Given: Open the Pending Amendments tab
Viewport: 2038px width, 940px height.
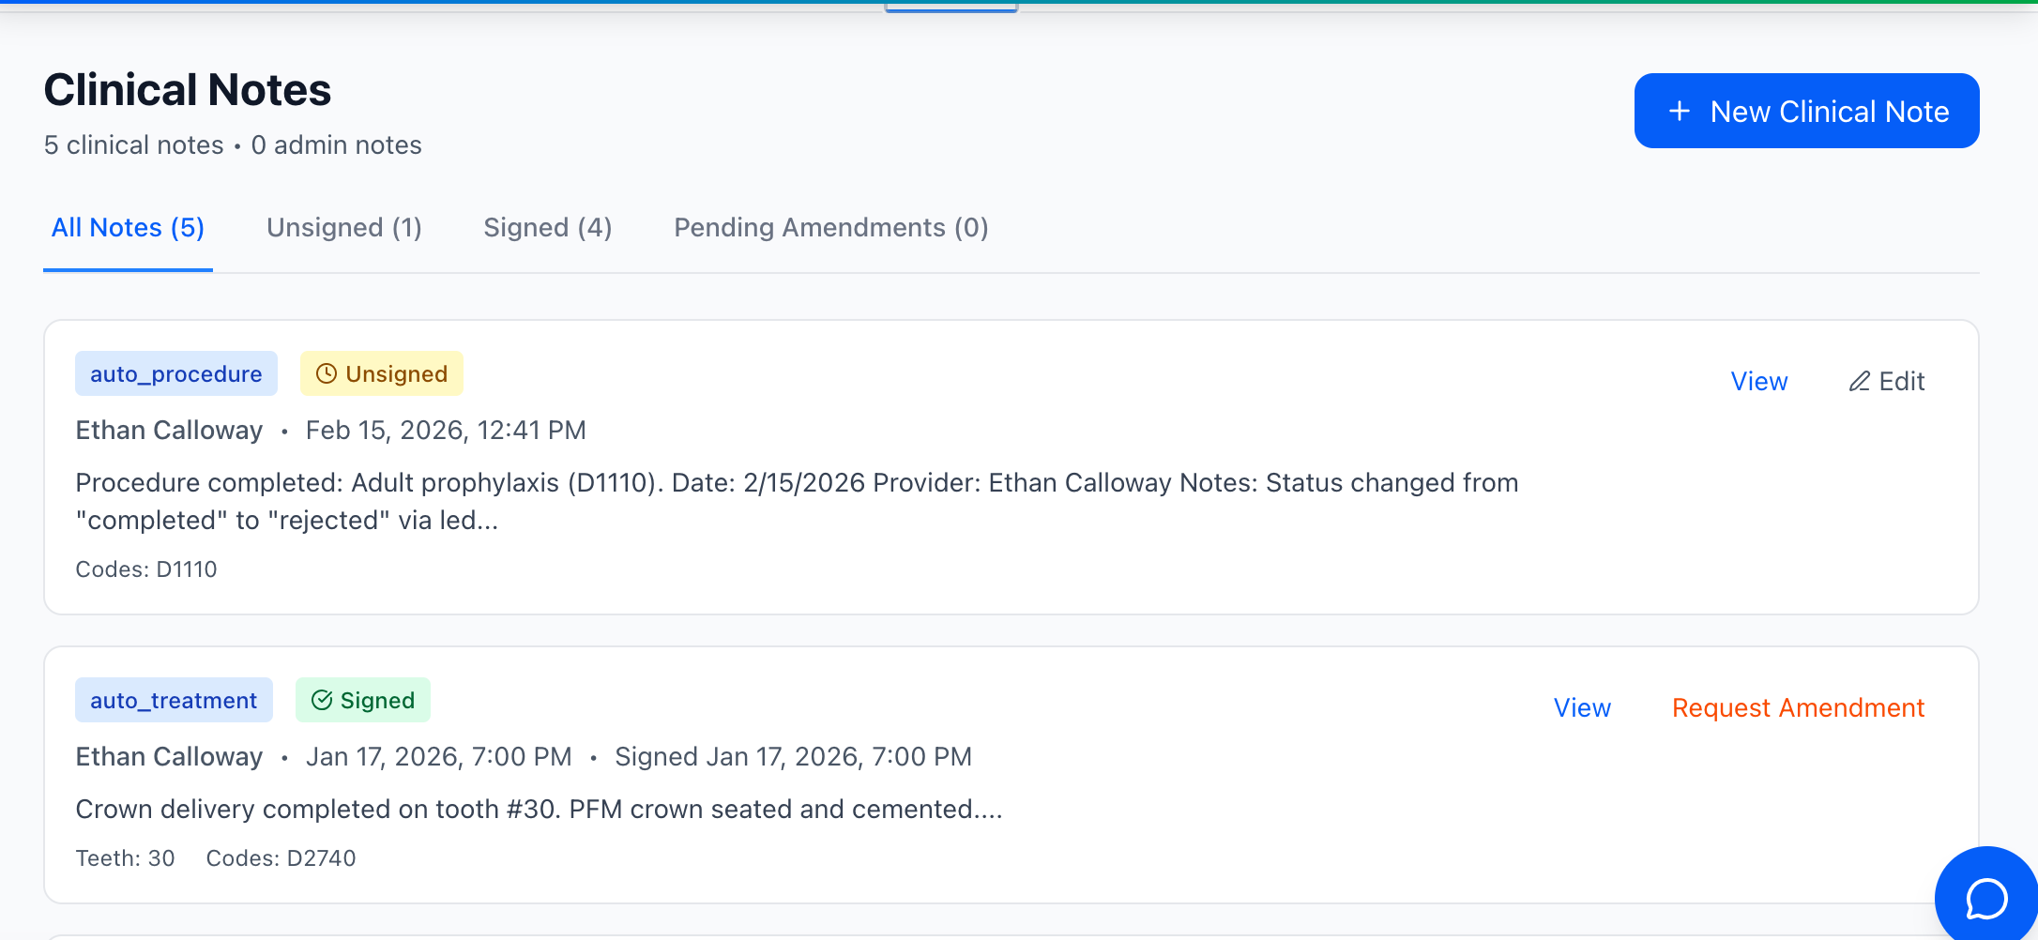Looking at the screenshot, I should [x=830, y=228].
